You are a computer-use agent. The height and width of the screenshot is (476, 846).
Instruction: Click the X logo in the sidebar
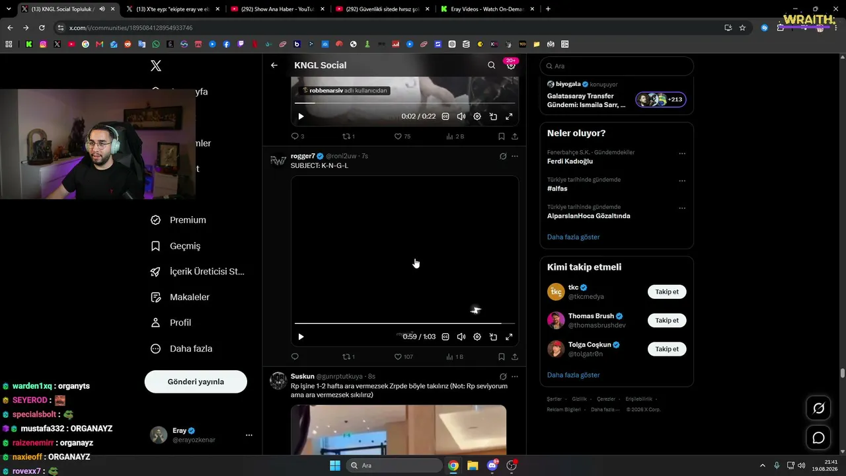156,65
